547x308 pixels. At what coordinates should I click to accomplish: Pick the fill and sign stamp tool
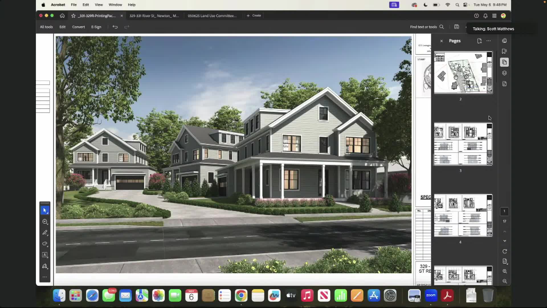coord(45,266)
